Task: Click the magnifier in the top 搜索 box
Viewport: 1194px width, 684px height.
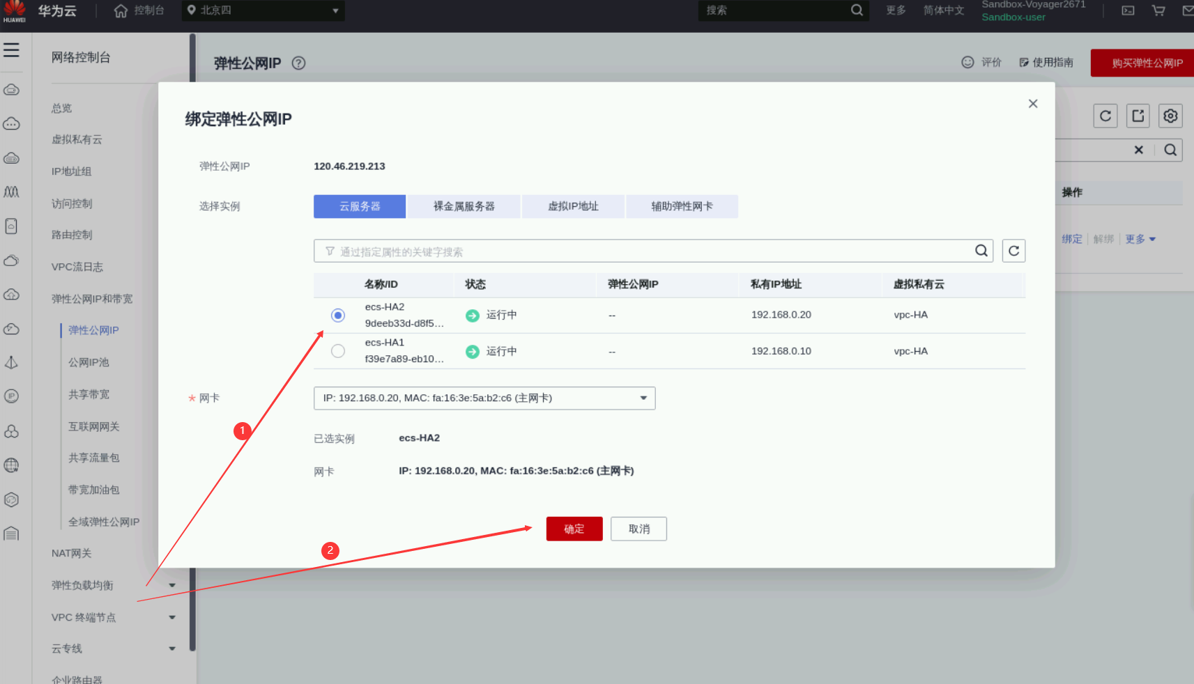Action: 857,10
